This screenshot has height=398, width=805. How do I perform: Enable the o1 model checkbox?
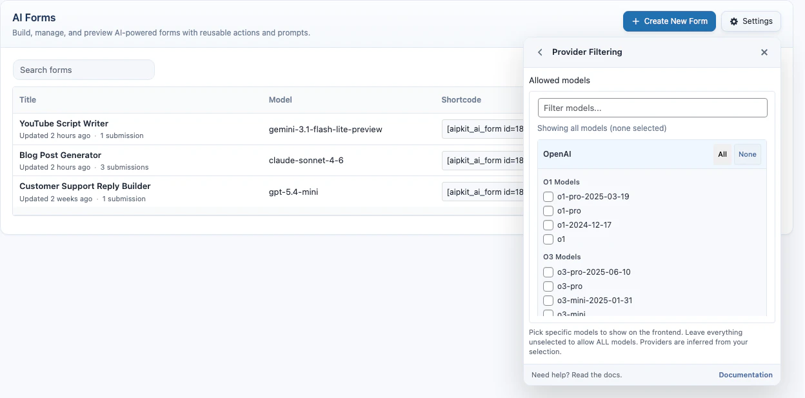click(x=548, y=239)
